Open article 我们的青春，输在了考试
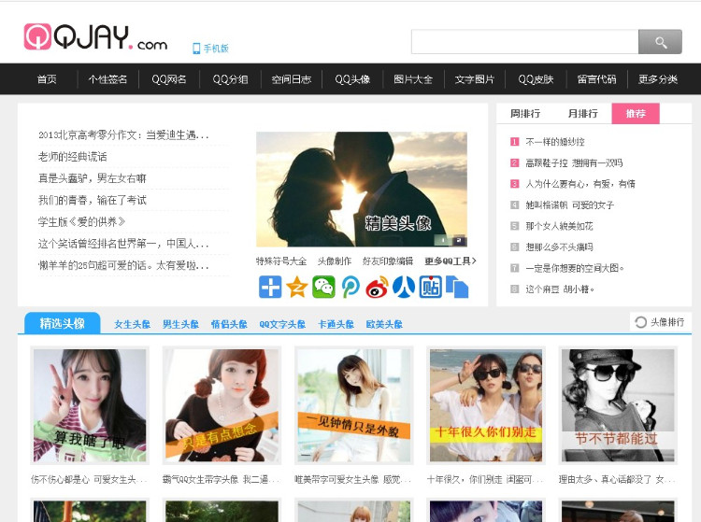This screenshot has height=522, width=701. [x=93, y=200]
